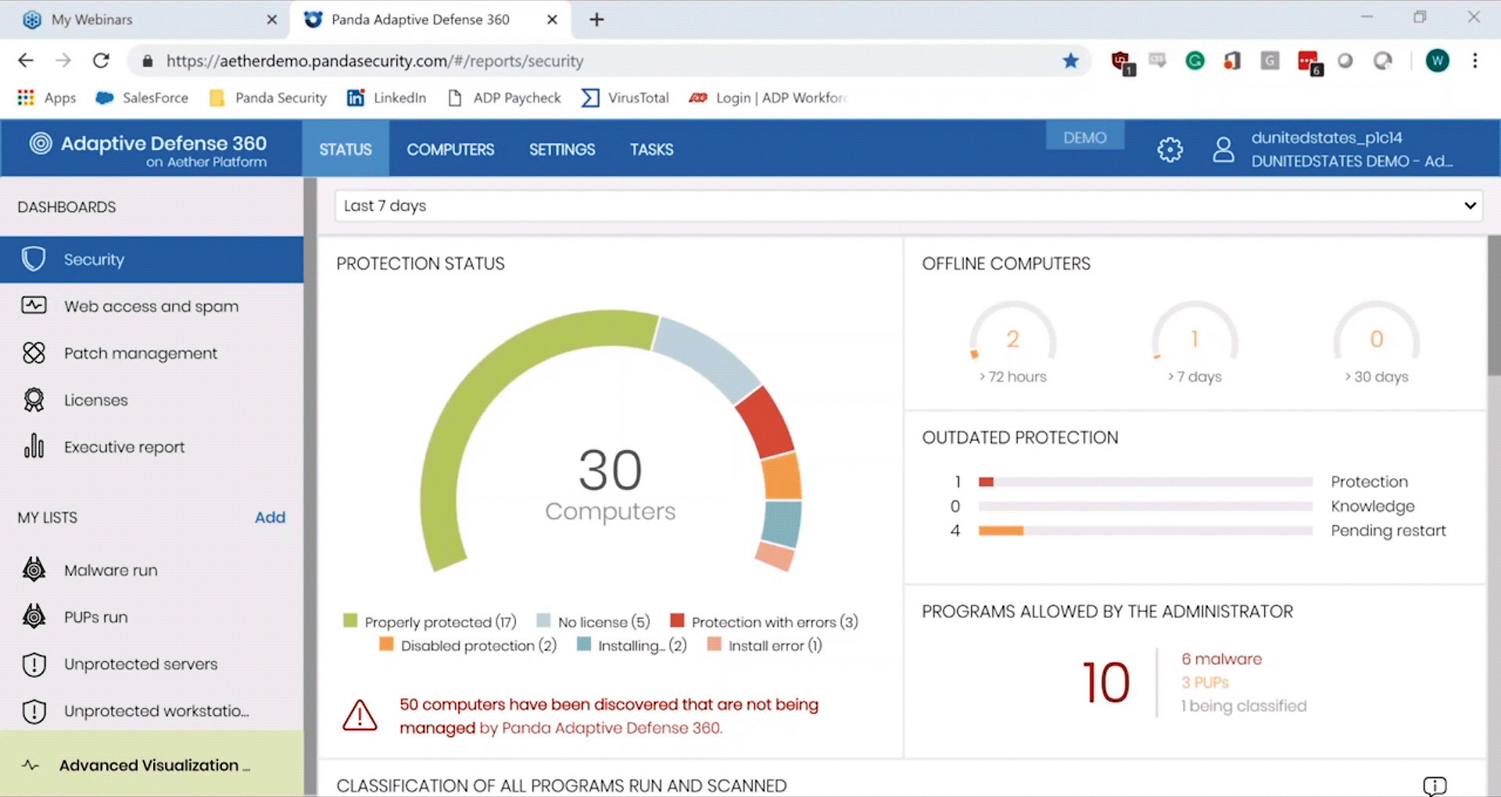Viewport: 1501px width, 797px height.
Task: Click the Knowledge outdated row label
Action: 1373,506
